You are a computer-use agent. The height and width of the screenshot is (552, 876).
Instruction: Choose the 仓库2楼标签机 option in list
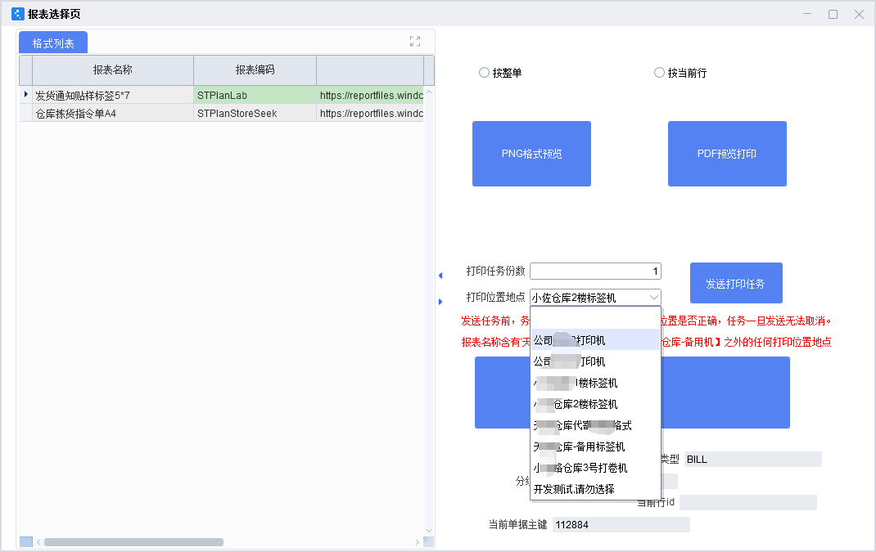pyautogui.click(x=595, y=403)
